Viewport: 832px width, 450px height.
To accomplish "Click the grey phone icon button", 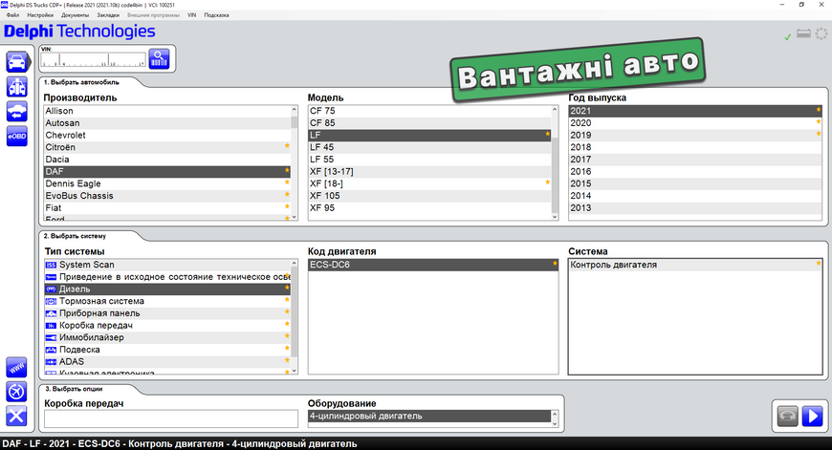I will (x=788, y=416).
